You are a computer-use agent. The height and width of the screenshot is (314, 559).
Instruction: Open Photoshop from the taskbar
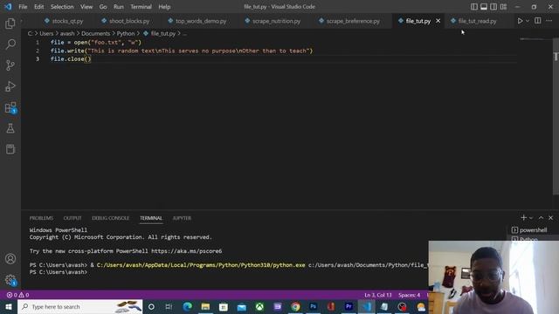(x=313, y=306)
